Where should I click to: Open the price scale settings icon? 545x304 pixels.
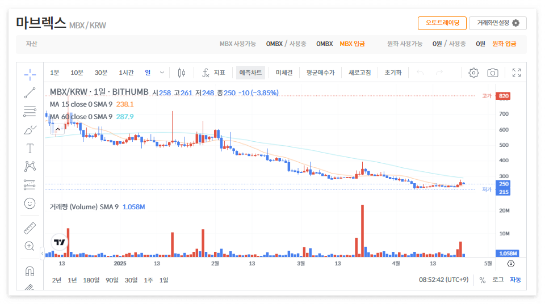(x=510, y=264)
